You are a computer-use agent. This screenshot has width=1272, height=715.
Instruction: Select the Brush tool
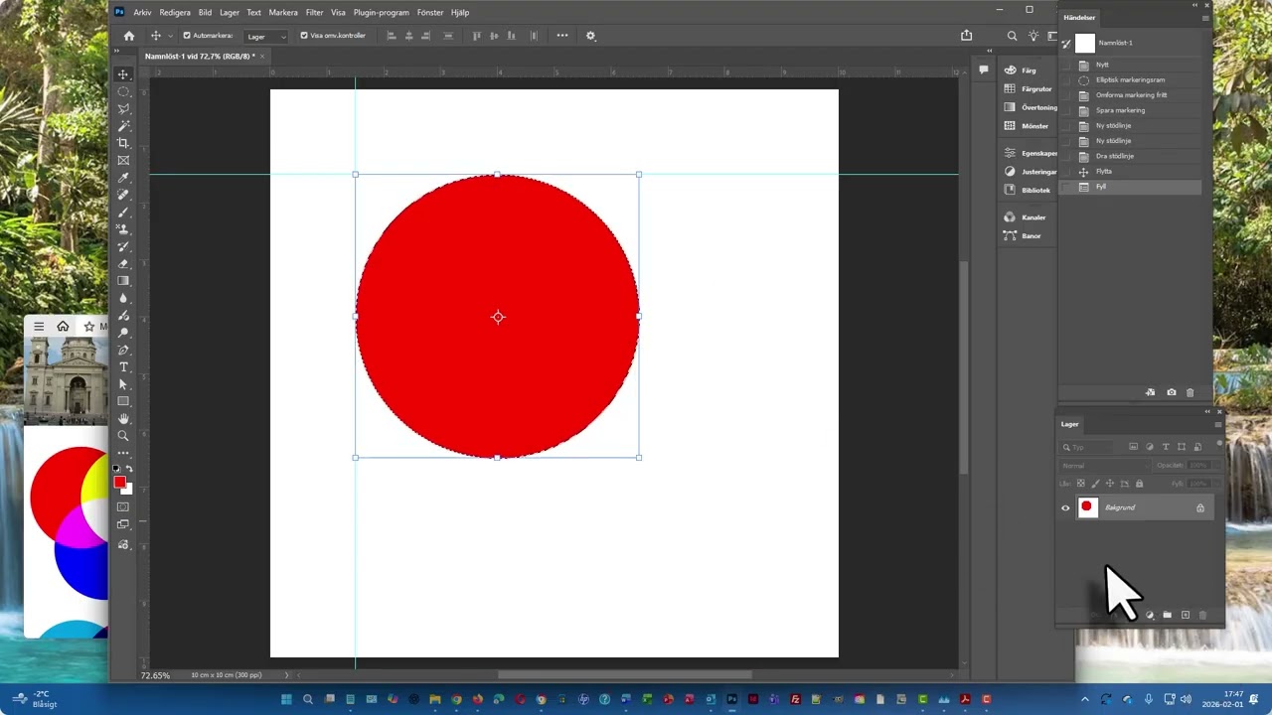pyautogui.click(x=123, y=213)
